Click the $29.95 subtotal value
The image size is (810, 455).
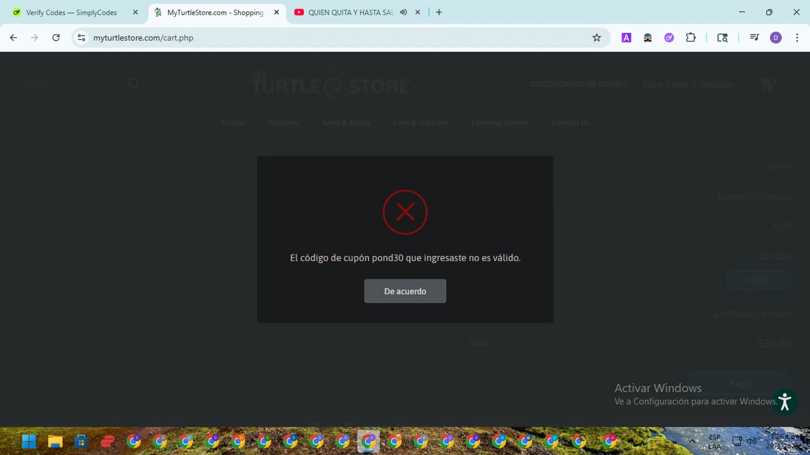coord(779,167)
